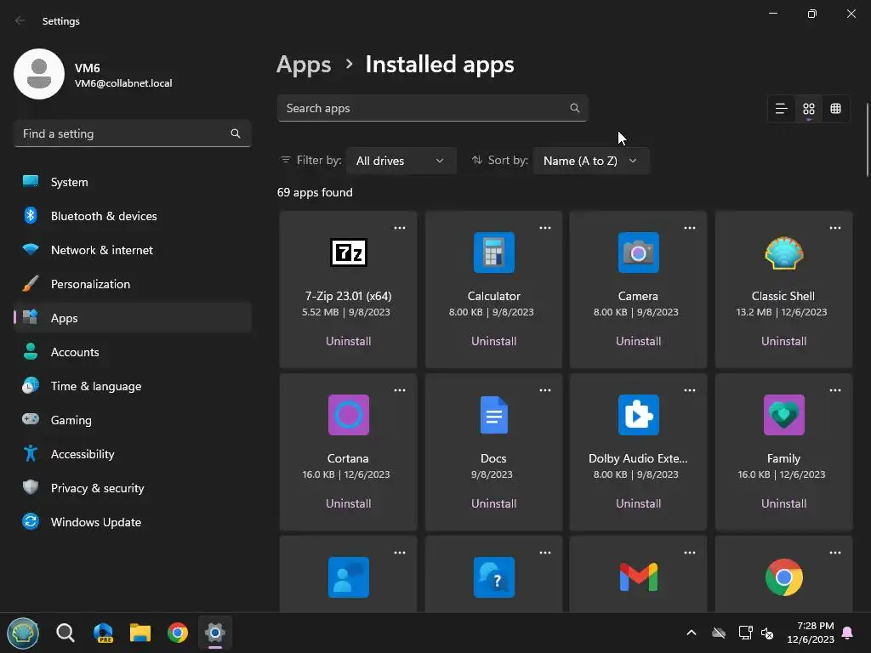The height and width of the screenshot is (653, 871).
Task: Open more options for Classic Shell
Action: 835,228
